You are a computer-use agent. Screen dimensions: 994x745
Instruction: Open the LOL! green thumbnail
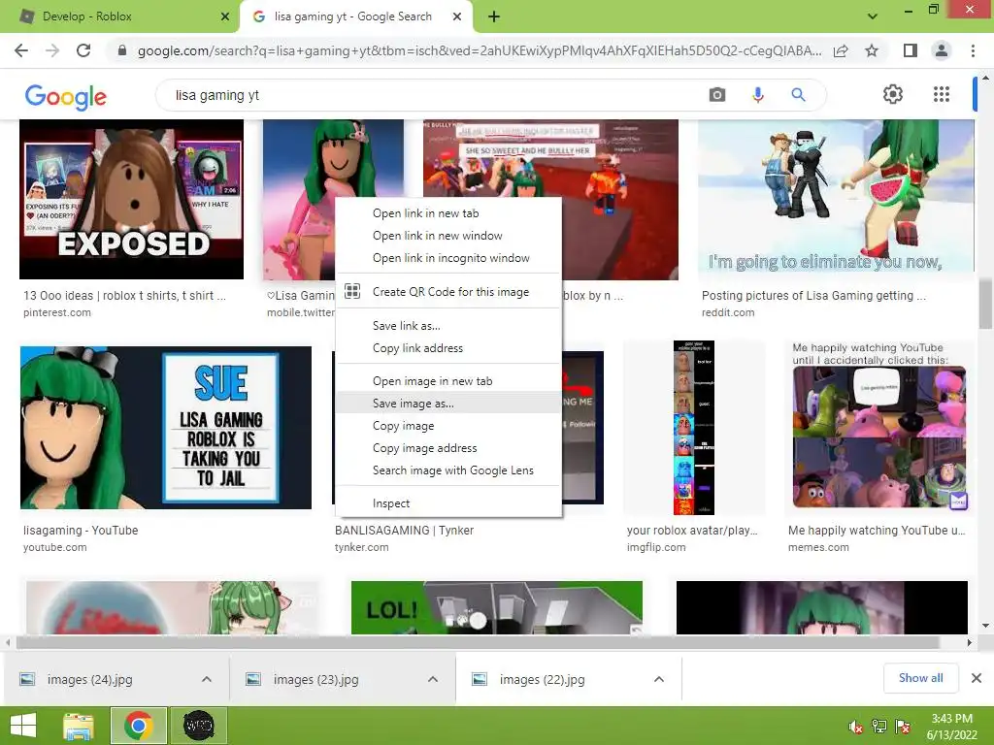point(496,607)
